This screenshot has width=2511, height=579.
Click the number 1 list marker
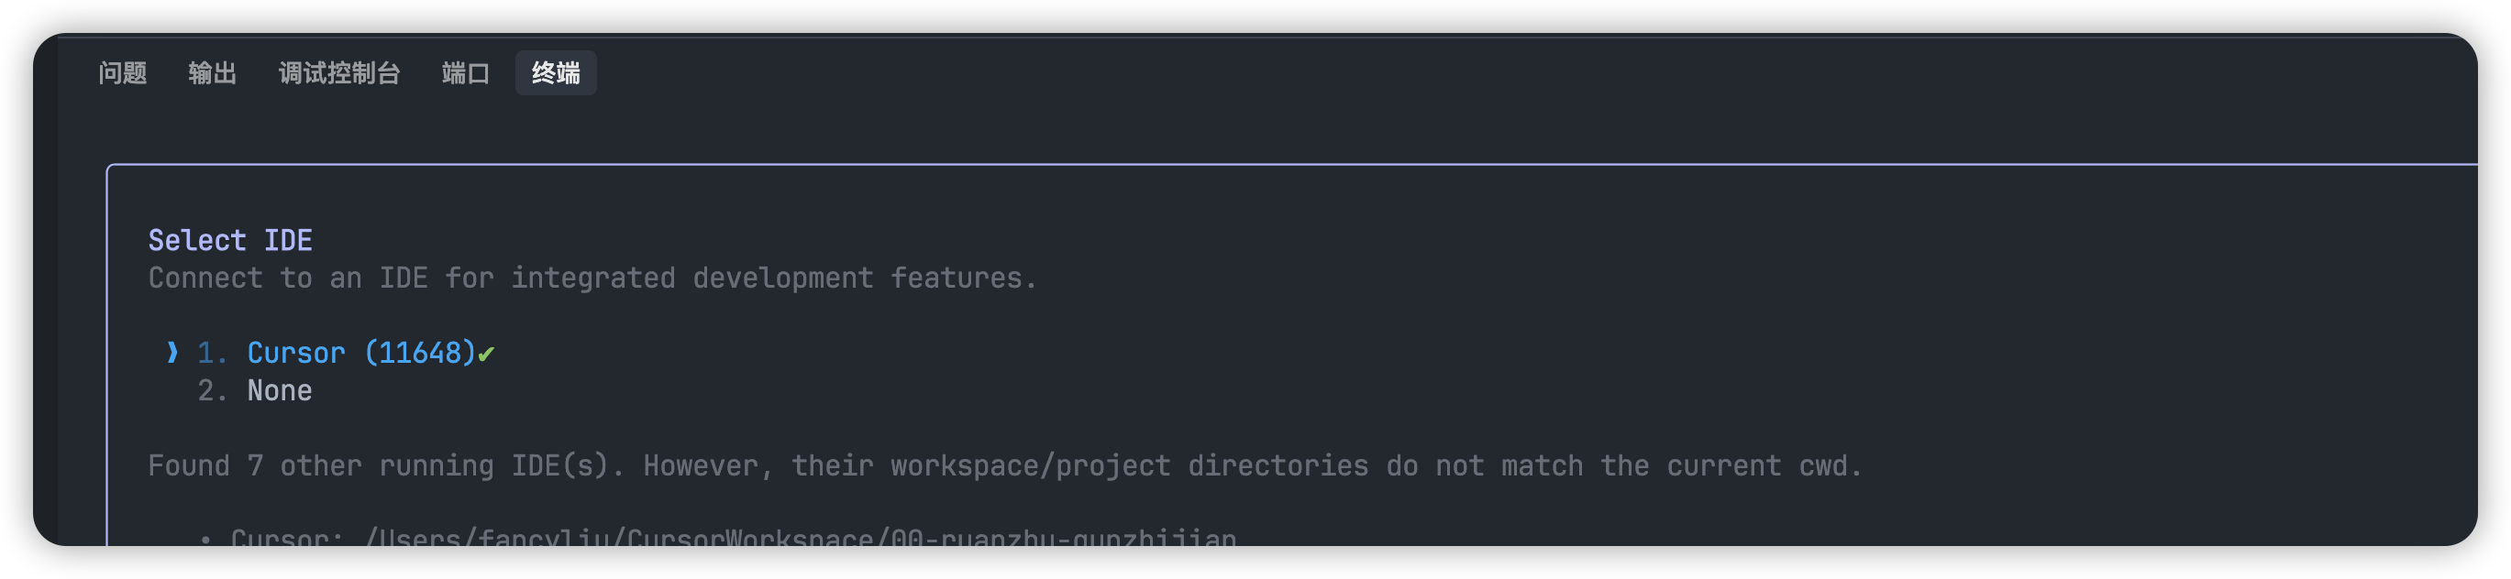click(x=211, y=353)
